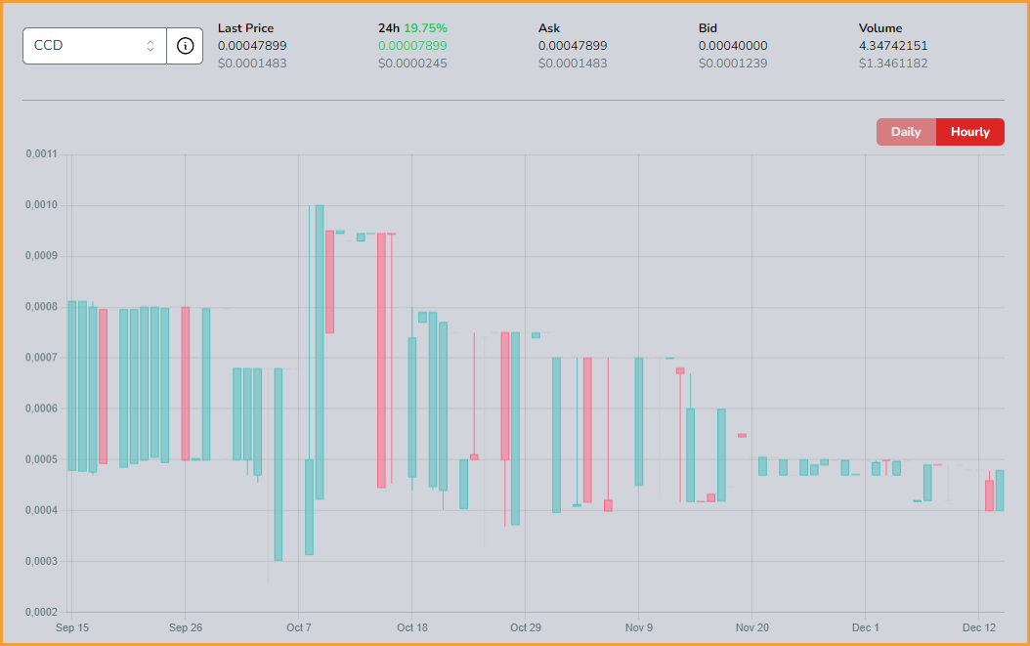This screenshot has height=646, width=1030.
Task: Click the 0,0005 price axis label
Action: click(41, 459)
